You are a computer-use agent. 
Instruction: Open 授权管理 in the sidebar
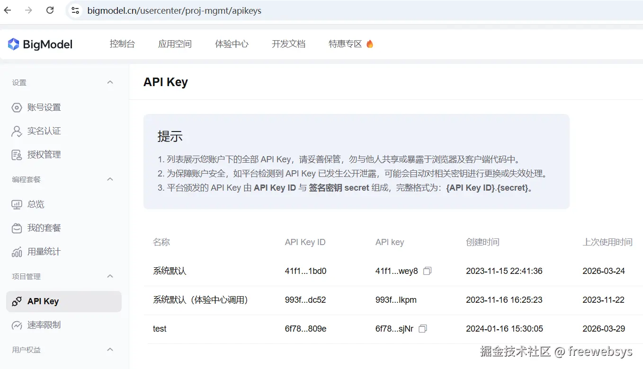coord(44,155)
